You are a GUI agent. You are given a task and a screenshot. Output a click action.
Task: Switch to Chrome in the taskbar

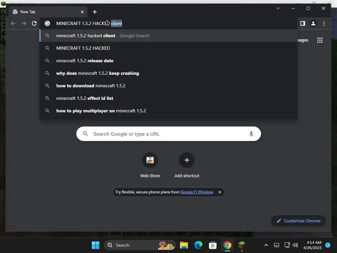[227, 245]
